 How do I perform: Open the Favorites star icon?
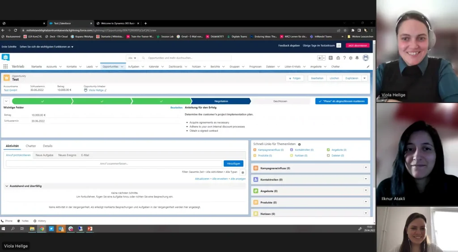coord(319,58)
